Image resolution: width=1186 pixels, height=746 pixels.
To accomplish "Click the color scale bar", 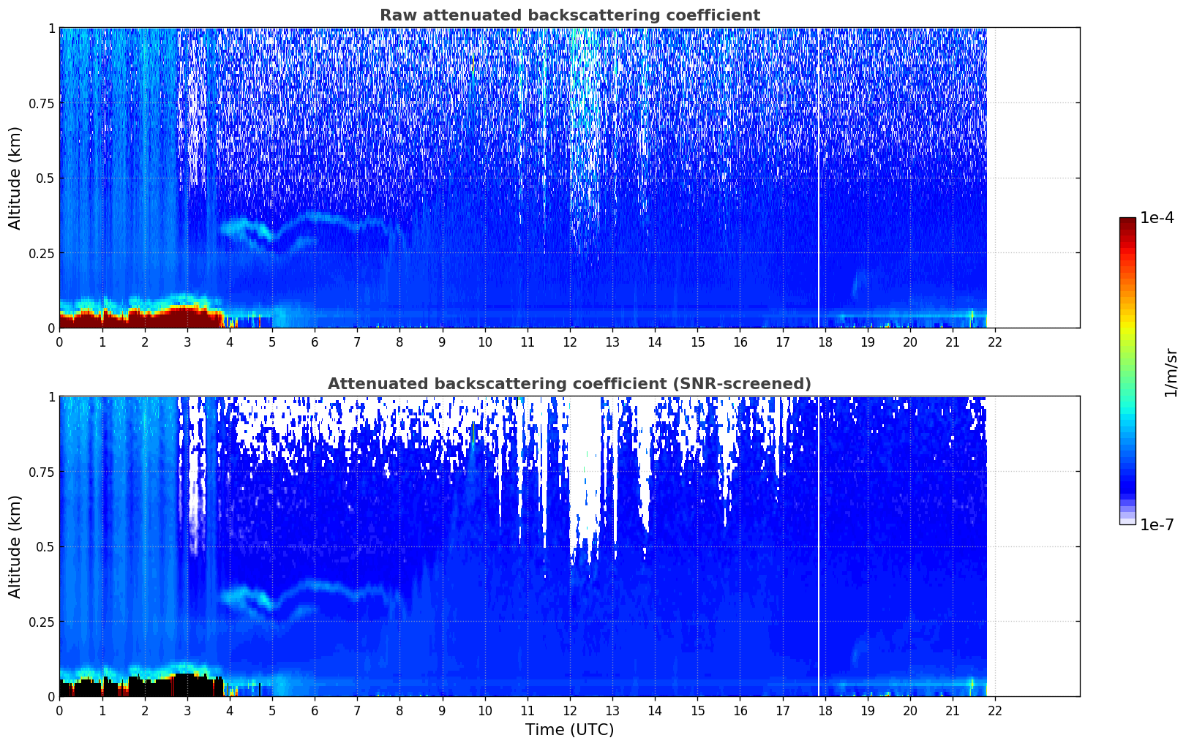I will point(1127,371).
